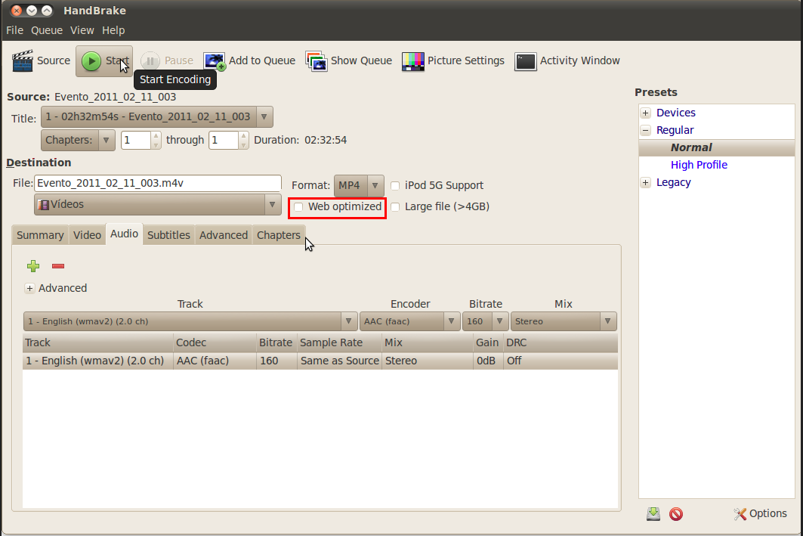
Task: Add audio track with green plus icon
Action: (x=33, y=266)
